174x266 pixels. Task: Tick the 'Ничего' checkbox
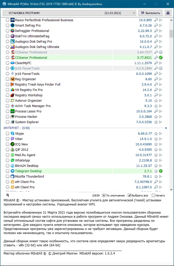(x=153, y=195)
